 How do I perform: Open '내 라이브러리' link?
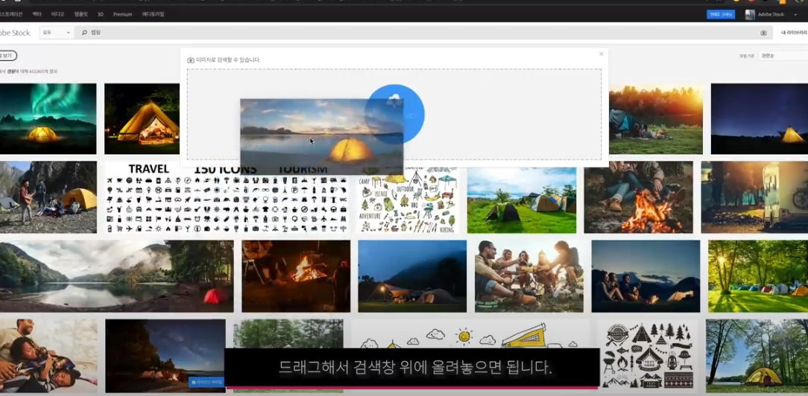[793, 33]
